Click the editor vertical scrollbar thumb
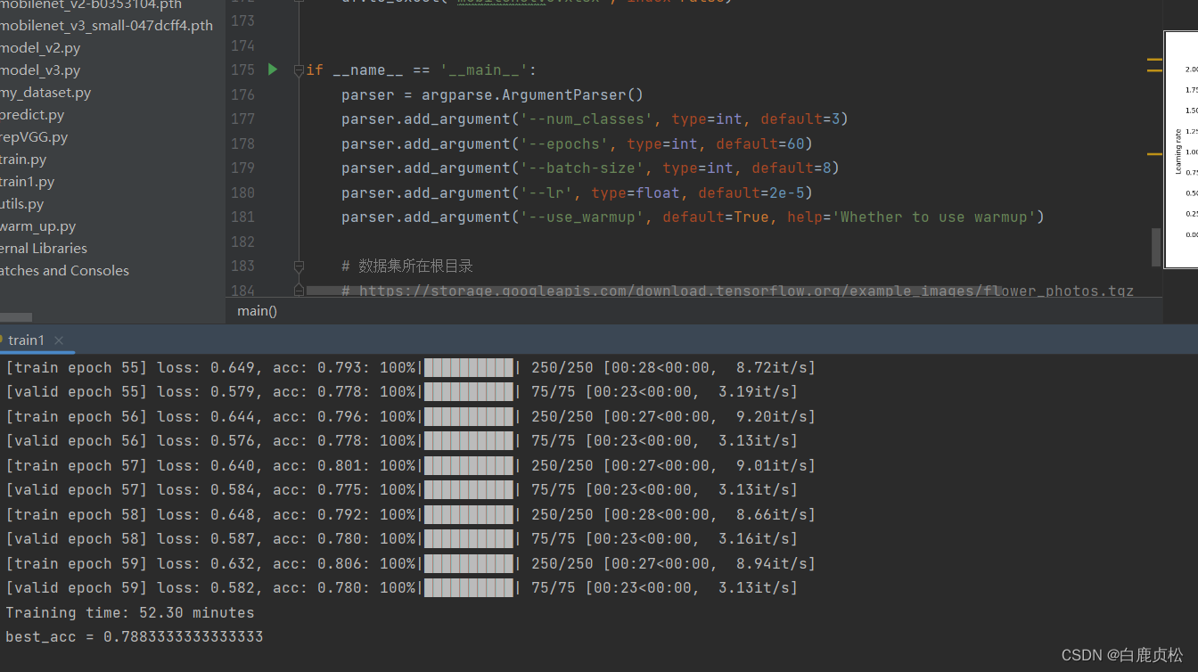This screenshot has height=672, width=1198. point(1157,247)
